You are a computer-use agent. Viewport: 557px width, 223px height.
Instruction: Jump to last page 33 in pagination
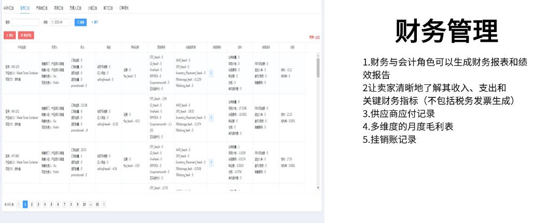coord(97,204)
